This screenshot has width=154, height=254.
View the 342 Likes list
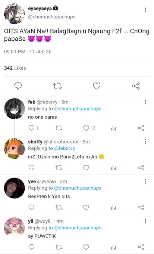(15, 68)
